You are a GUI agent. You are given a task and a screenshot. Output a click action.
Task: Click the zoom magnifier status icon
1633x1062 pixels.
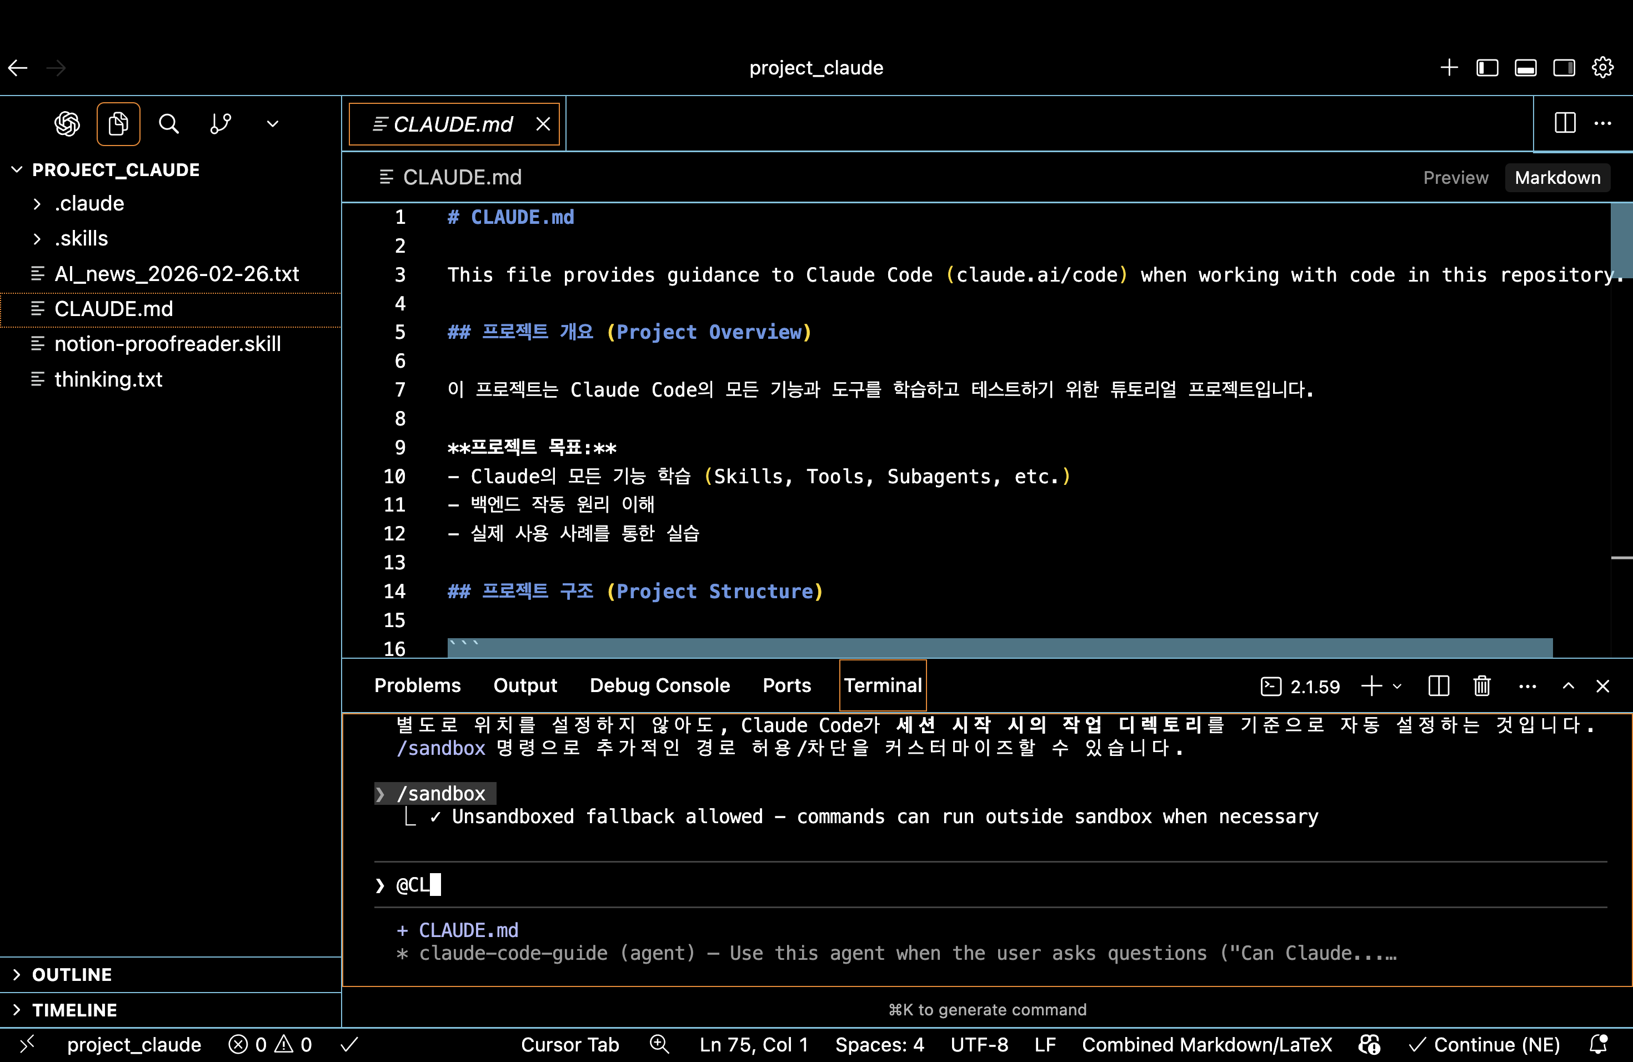(659, 1044)
